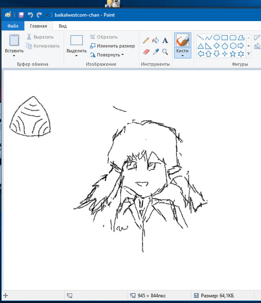Select the Pencil tool
This screenshot has width=261, height=303.
pyautogui.click(x=147, y=41)
